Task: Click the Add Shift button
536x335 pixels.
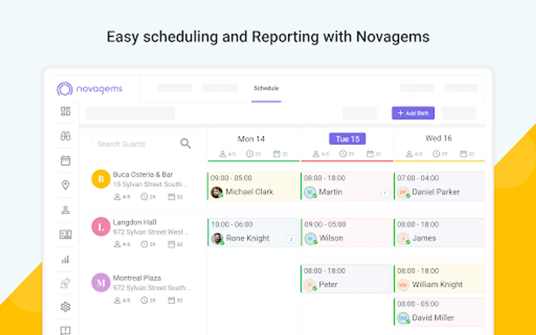Action: coord(413,113)
